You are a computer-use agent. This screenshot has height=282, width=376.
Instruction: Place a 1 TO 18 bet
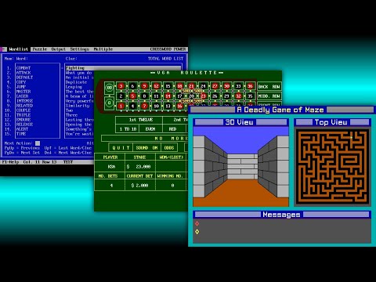pyautogui.click(x=128, y=129)
